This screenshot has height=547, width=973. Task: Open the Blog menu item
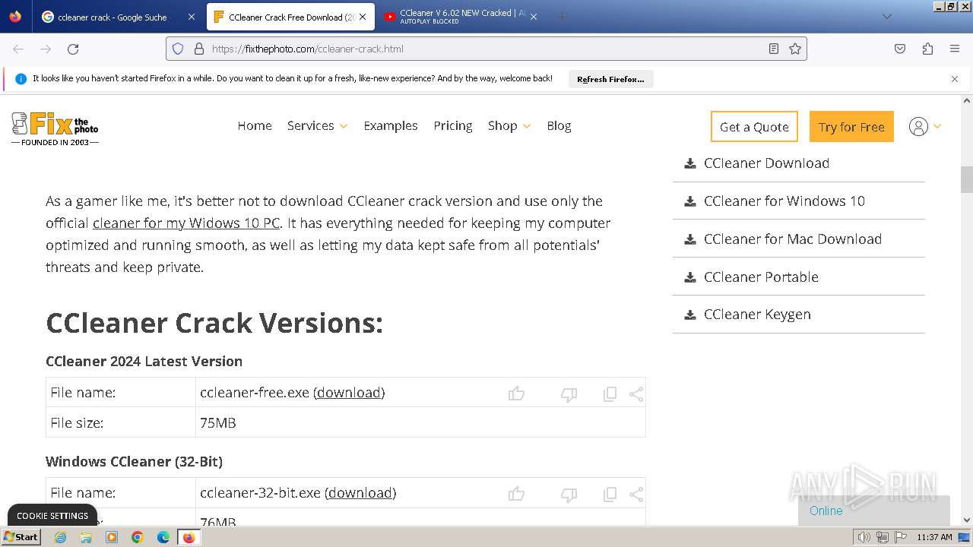coord(559,125)
